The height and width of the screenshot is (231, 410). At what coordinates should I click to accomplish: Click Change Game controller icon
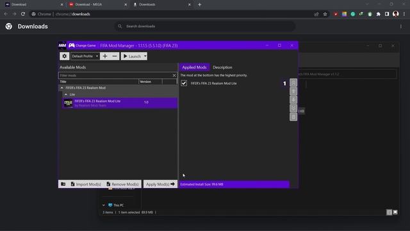click(x=71, y=46)
